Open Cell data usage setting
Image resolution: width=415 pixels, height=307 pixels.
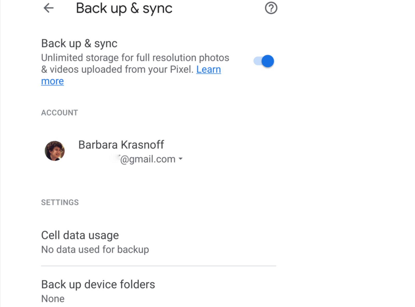[158, 242]
